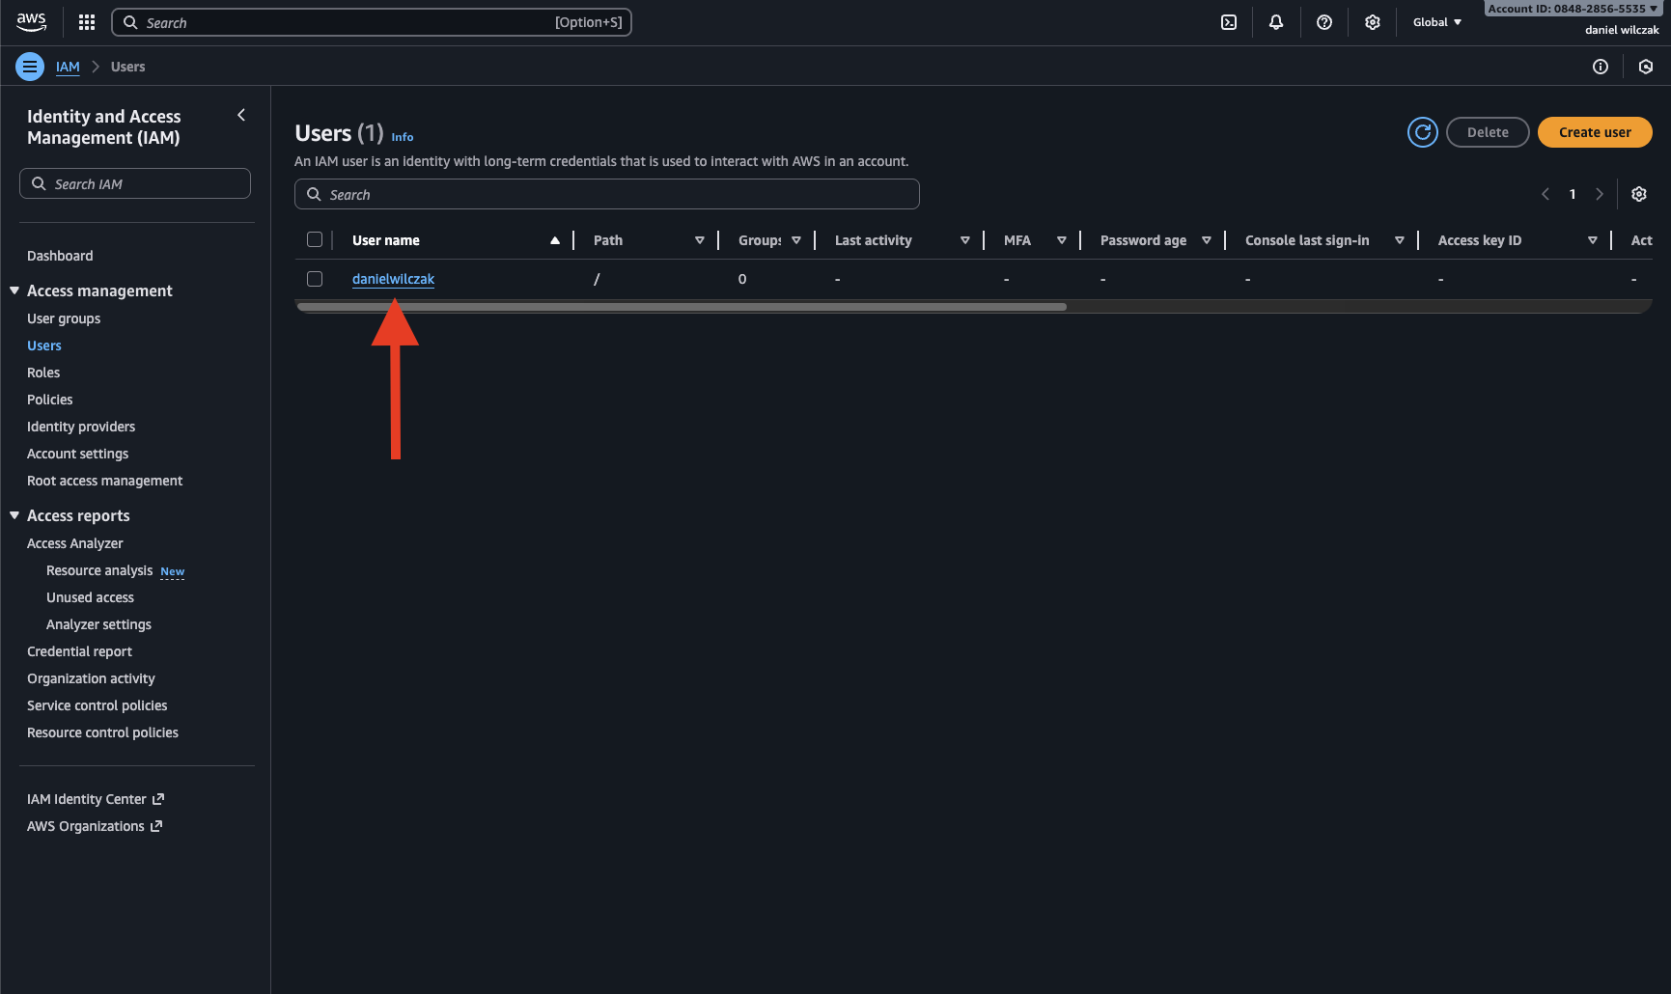Open the AWS services grid menu
Image resolution: width=1671 pixels, height=994 pixels.
pyautogui.click(x=87, y=22)
